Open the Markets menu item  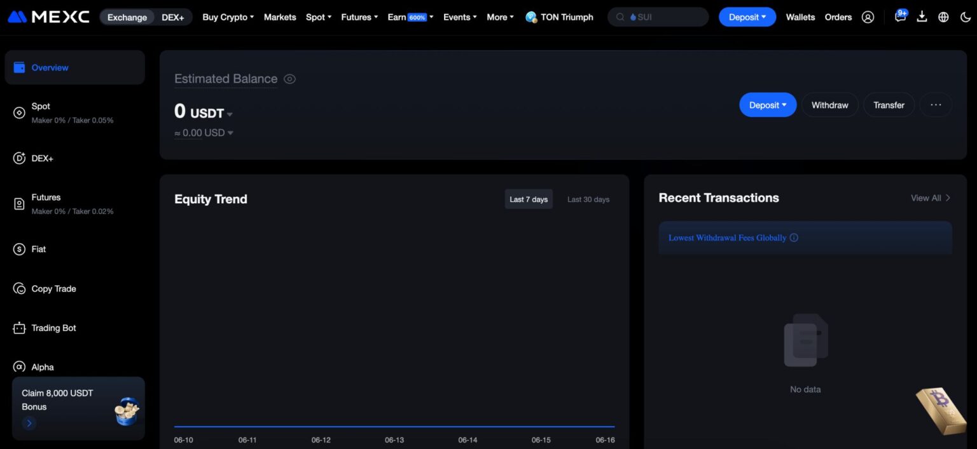pos(280,17)
